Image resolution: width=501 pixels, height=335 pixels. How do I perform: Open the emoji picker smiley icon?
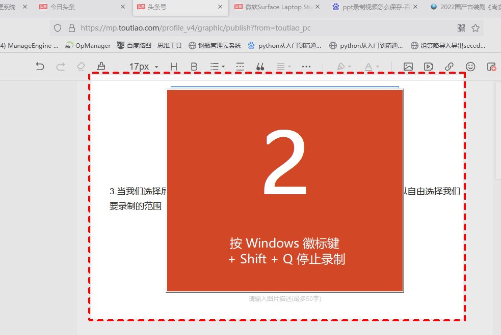[x=470, y=67]
